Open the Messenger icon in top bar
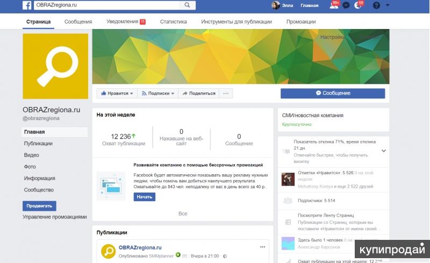This screenshot has width=430, height=263. (346, 5)
